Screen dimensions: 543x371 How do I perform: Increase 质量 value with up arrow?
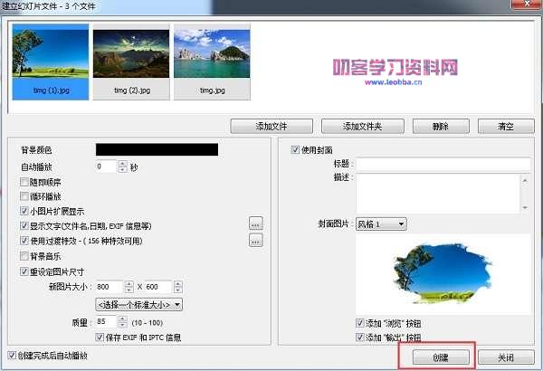coord(122,319)
